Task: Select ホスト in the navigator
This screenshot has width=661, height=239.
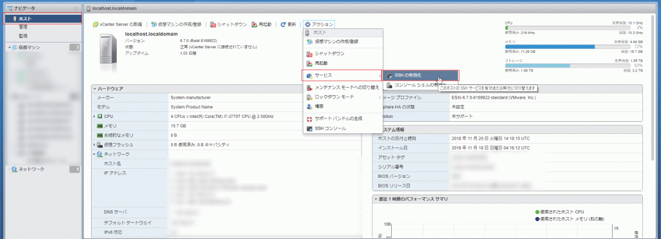Action: pos(43,19)
